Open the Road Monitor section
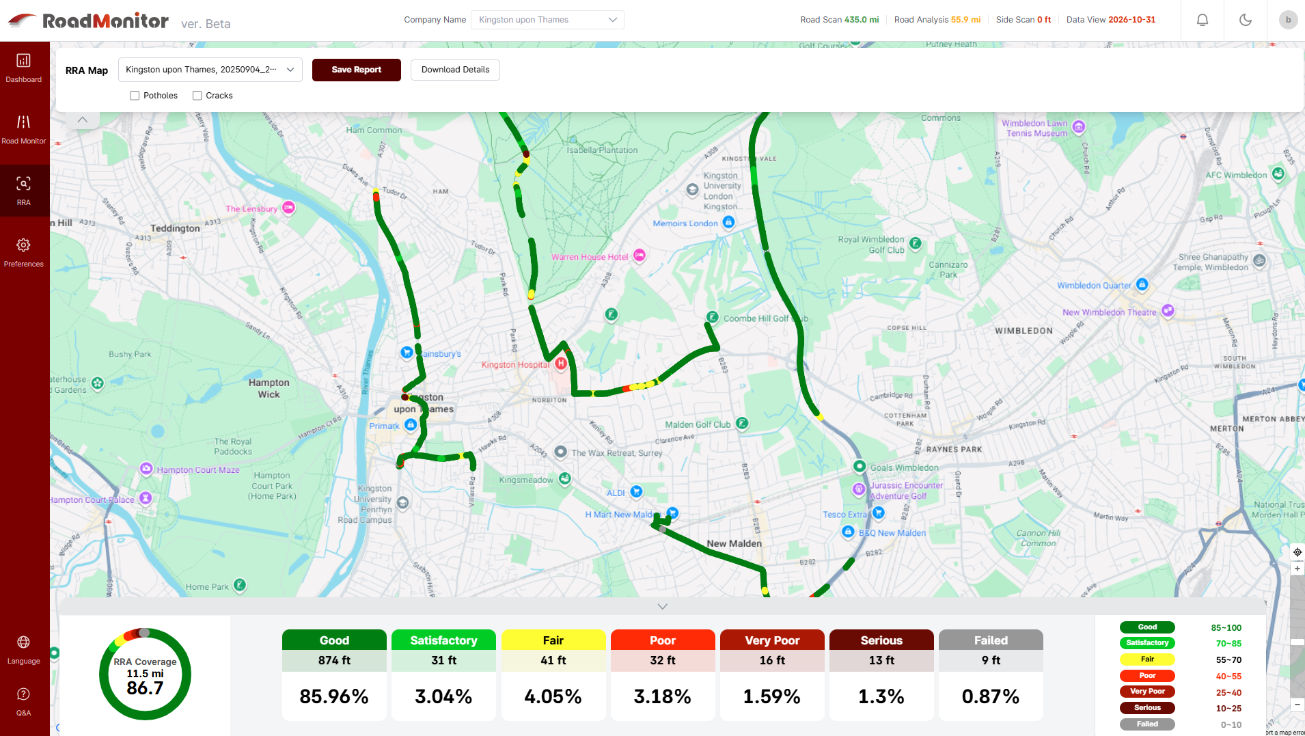 click(x=24, y=128)
